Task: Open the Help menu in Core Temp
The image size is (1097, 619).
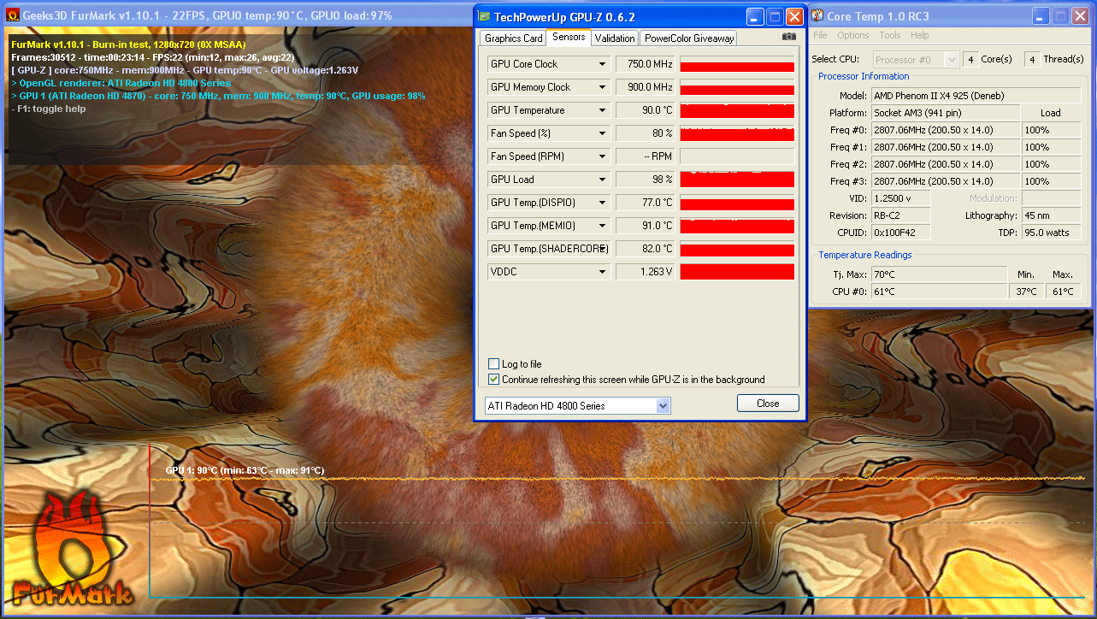Action: click(x=920, y=35)
